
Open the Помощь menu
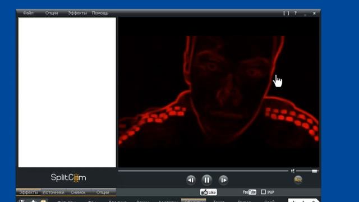pyautogui.click(x=100, y=13)
